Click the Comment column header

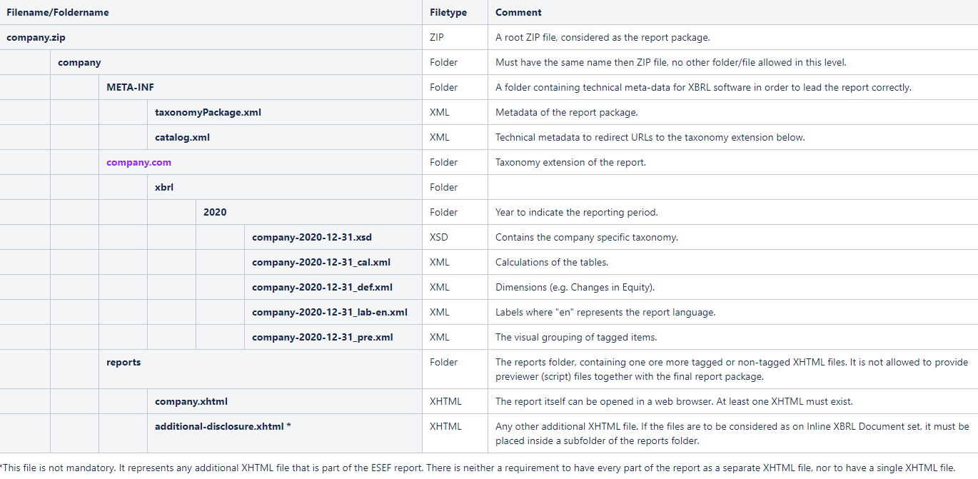click(518, 12)
